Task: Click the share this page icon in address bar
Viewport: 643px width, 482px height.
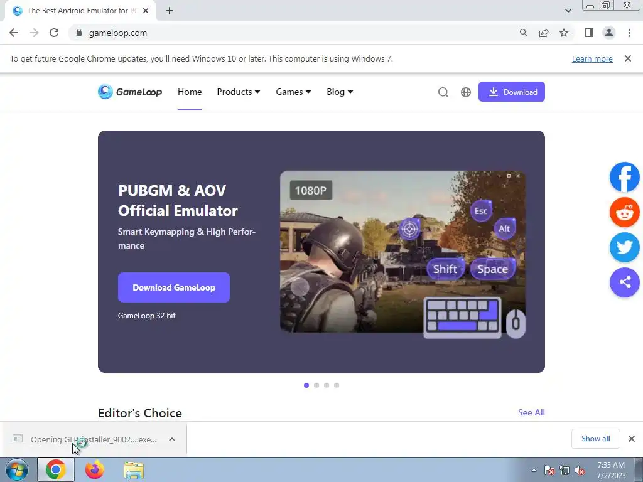Action: coord(544,33)
